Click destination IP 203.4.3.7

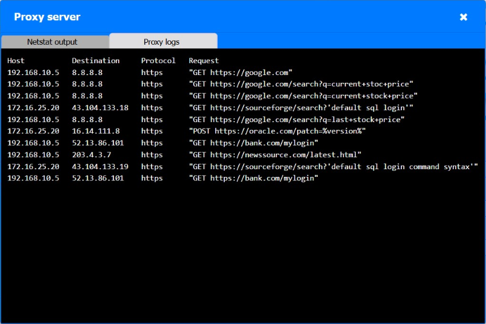tap(91, 155)
